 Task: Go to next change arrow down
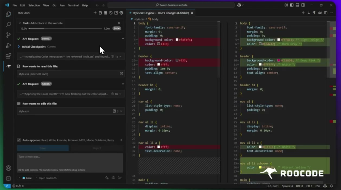[309, 13]
